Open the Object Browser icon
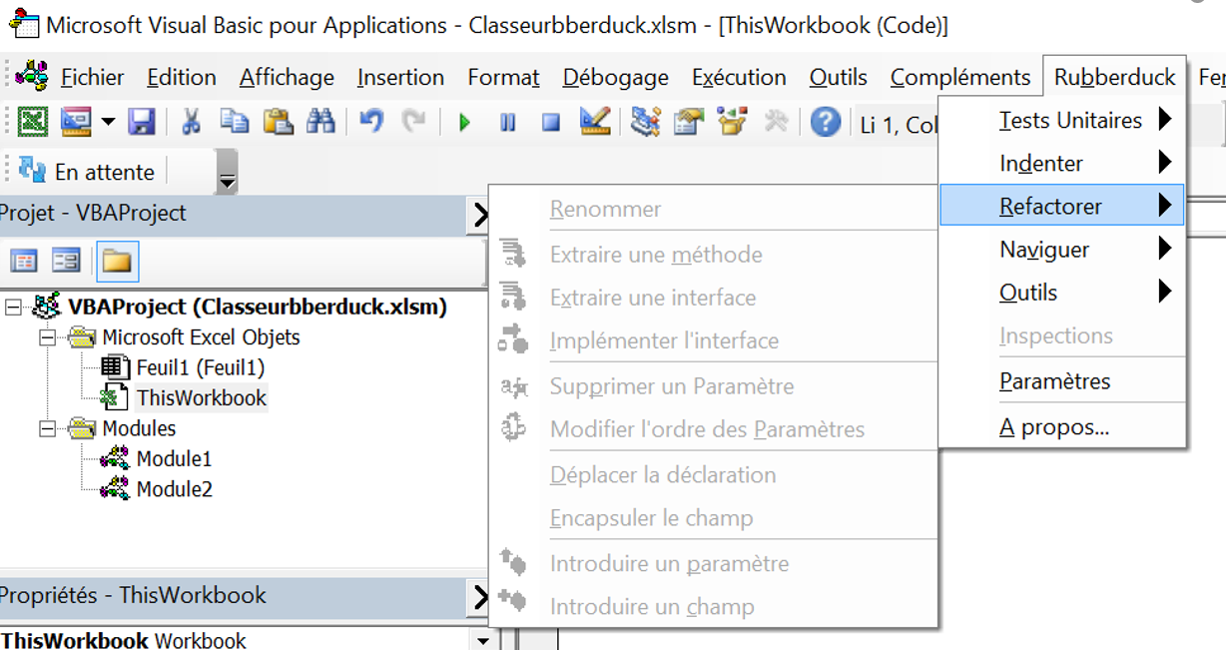The width and height of the screenshot is (1226, 650). point(733,122)
